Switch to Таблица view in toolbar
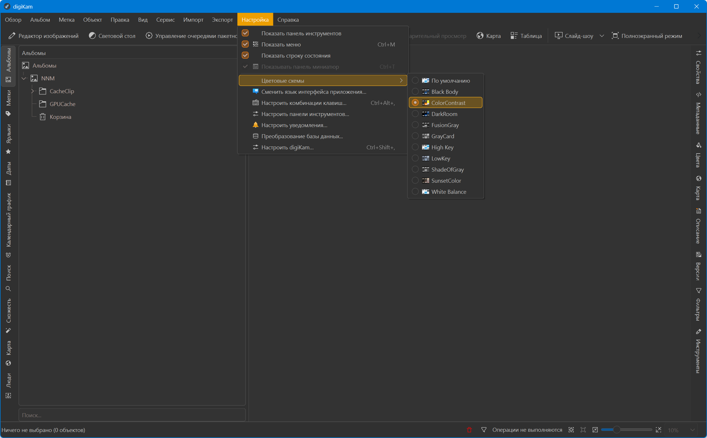 (526, 36)
